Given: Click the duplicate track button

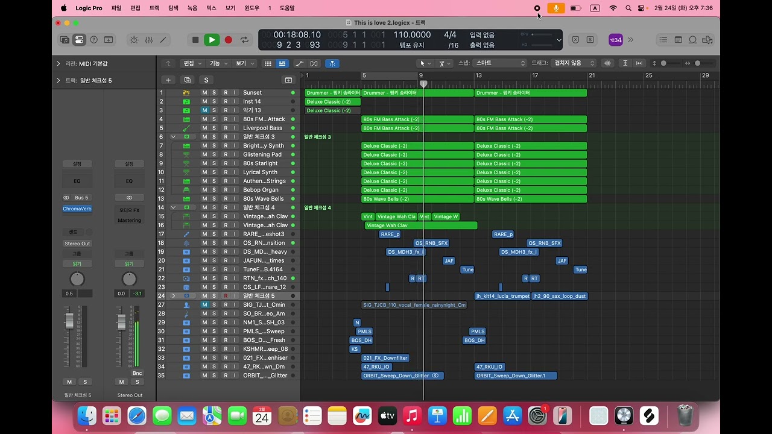Looking at the screenshot, I should coord(188,80).
